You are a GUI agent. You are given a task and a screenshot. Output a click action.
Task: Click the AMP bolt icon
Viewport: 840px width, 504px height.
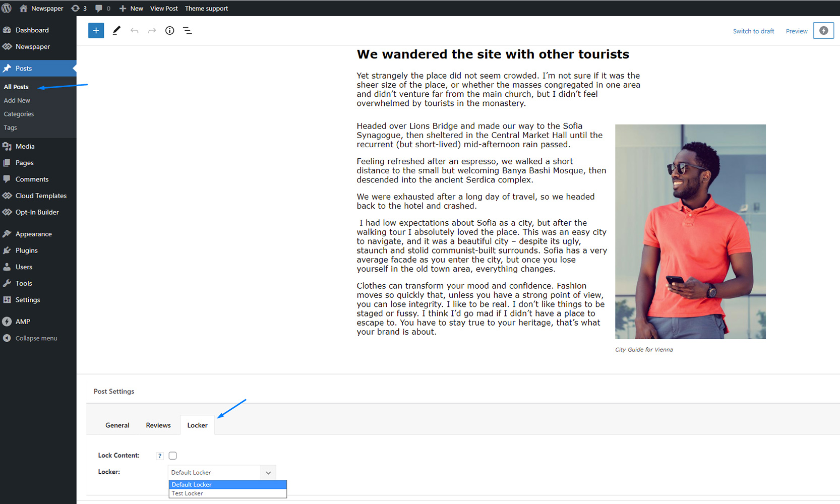coord(7,322)
